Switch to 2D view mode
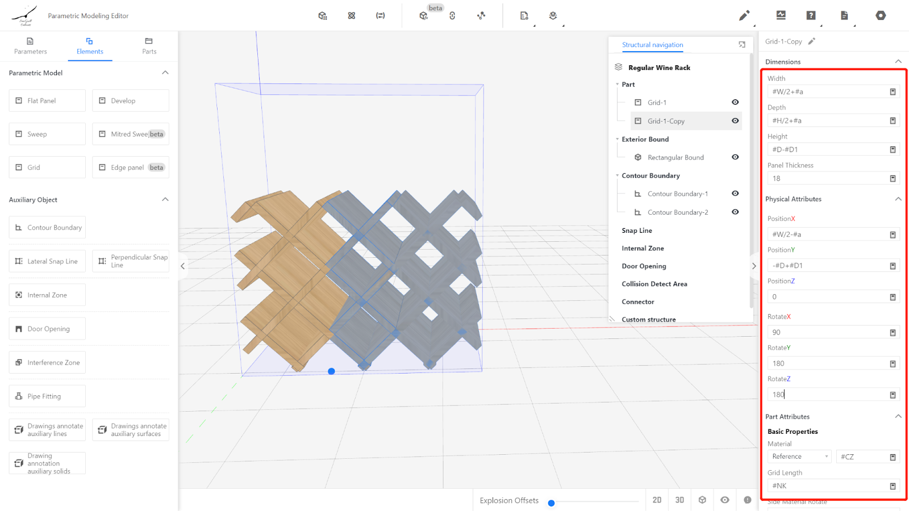Viewport: 909px width, 511px height. point(657,500)
